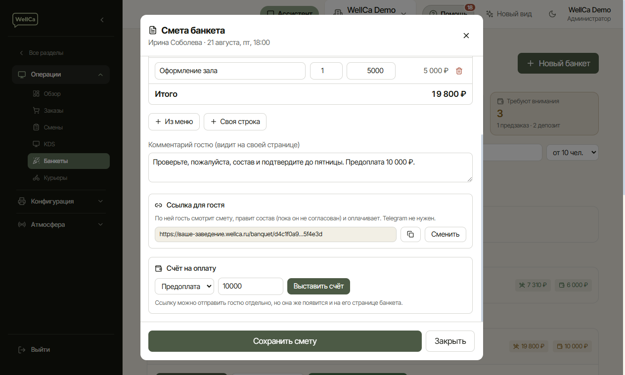Image resolution: width=625 pixels, height=375 pixels.
Task: Toggle dark mode with the moon icon
Action: (x=553, y=14)
